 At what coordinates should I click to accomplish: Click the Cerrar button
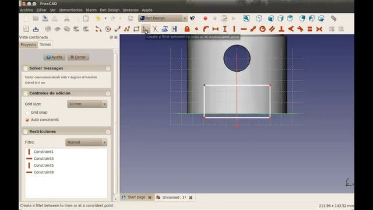[78, 57]
